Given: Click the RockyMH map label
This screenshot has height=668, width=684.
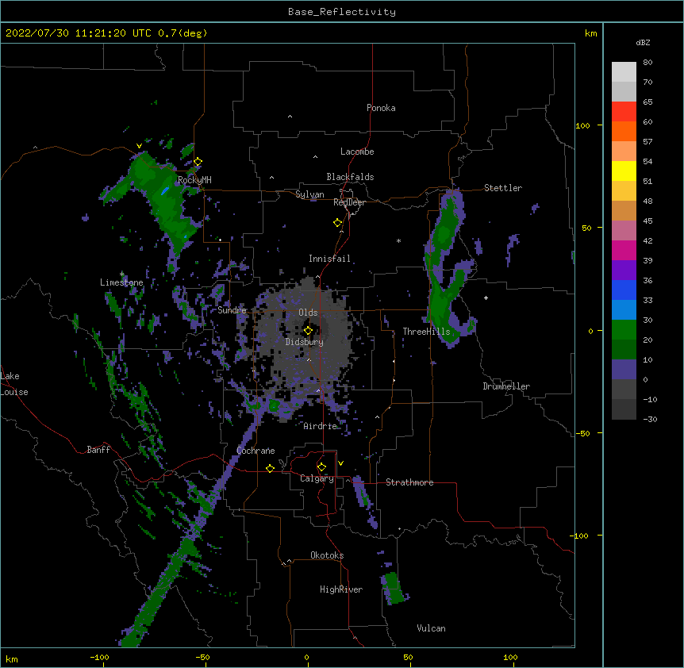Looking at the screenshot, I should (194, 180).
